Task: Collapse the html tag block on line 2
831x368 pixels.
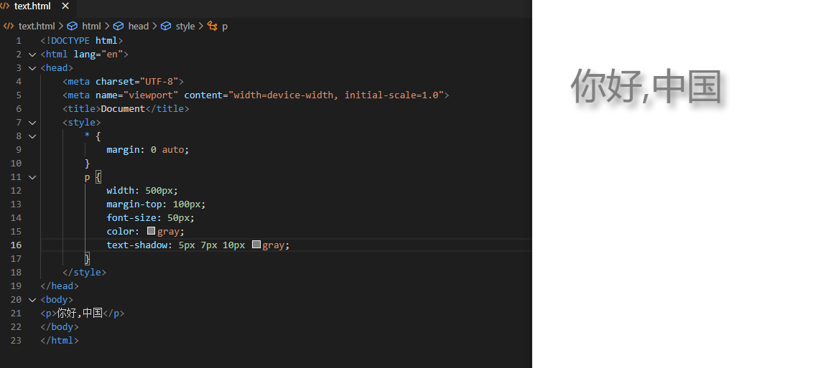Action: (32, 55)
